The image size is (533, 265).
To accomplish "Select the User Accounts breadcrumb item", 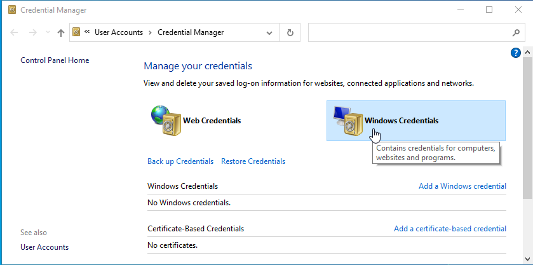I will point(118,32).
